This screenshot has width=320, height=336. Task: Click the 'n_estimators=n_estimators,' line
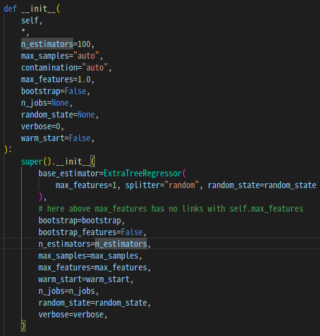(x=94, y=244)
